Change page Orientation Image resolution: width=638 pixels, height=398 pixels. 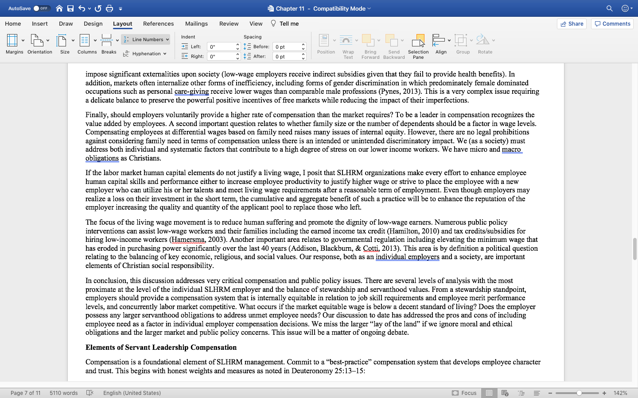(x=40, y=44)
